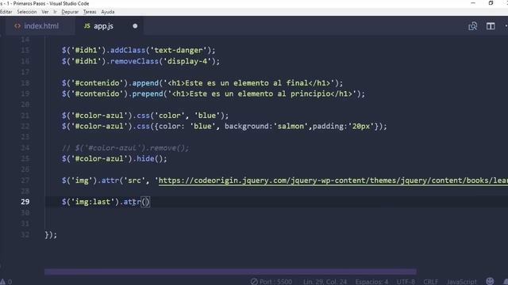Click the 'src' attribute string on line 27

point(134,180)
